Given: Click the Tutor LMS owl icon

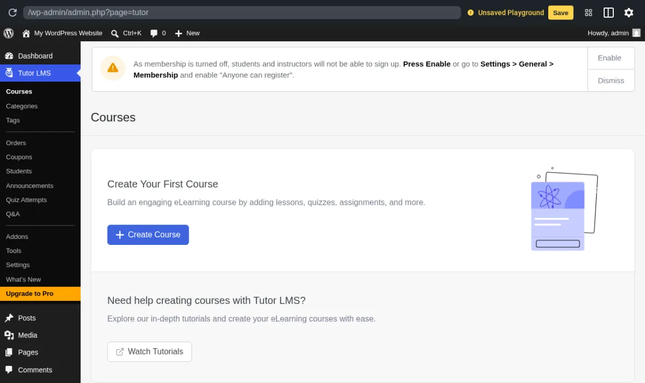Looking at the screenshot, I should click(9, 73).
